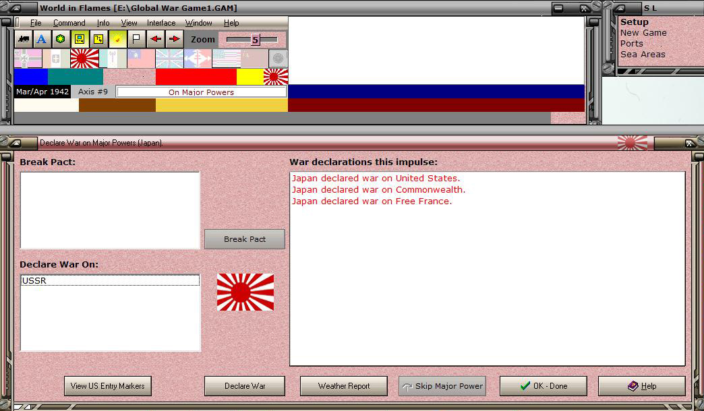Click 'Japan declared war on Commonwealth.' entry
The width and height of the screenshot is (704, 411).
pos(378,190)
